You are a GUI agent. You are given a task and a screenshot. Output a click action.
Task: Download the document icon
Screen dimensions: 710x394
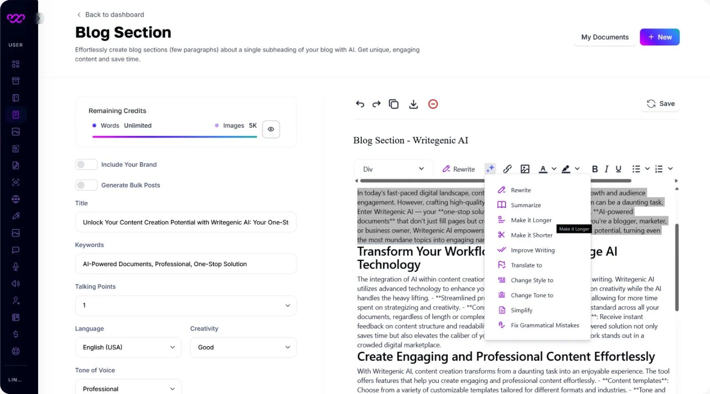point(414,104)
